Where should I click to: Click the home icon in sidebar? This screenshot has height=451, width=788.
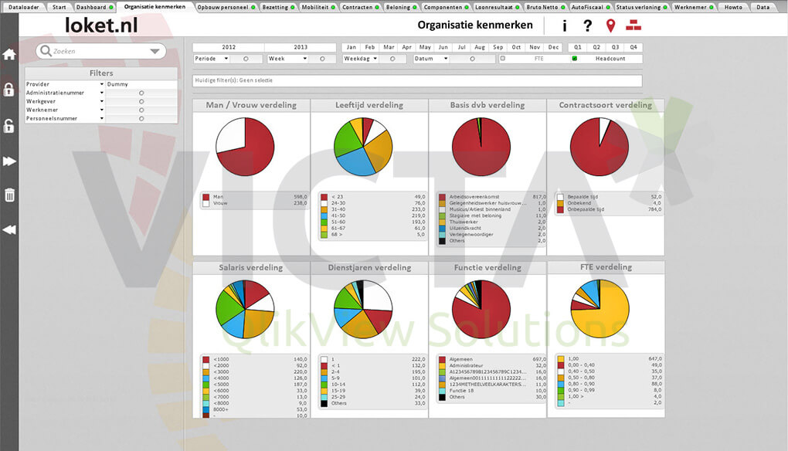tap(9, 54)
